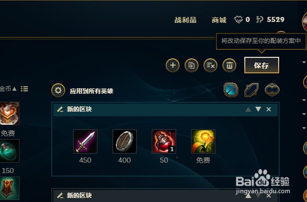This screenshot has width=307, height=202.
Task: Switch item list to list view icon
Action: 24,89
